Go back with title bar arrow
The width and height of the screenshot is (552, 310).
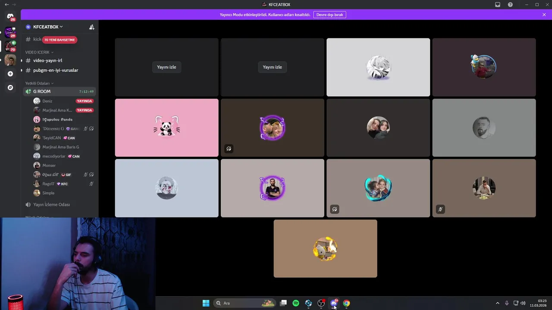tap(6, 4)
